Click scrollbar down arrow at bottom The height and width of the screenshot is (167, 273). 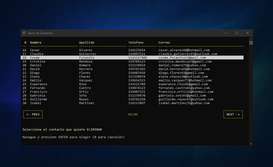pyautogui.click(x=251, y=144)
